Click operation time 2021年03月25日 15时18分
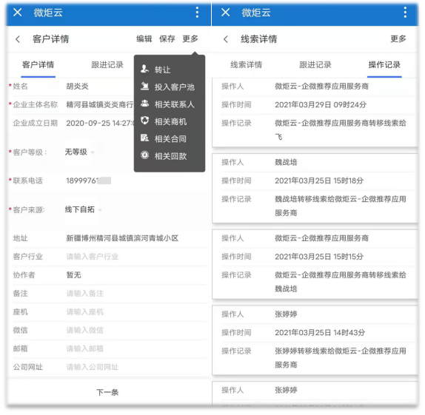 319,181
